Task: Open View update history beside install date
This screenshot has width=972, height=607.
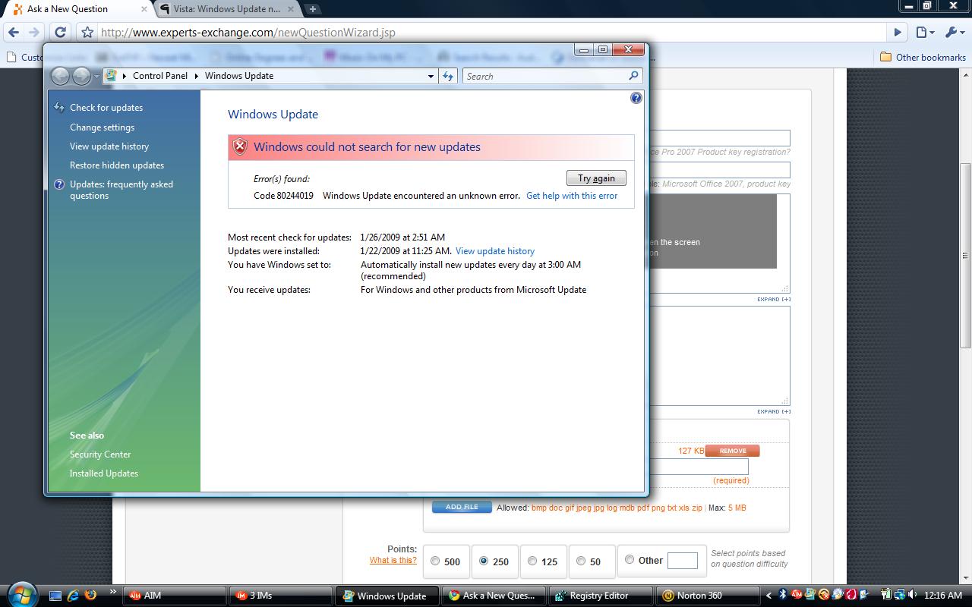Action: (x=495, y=251)
